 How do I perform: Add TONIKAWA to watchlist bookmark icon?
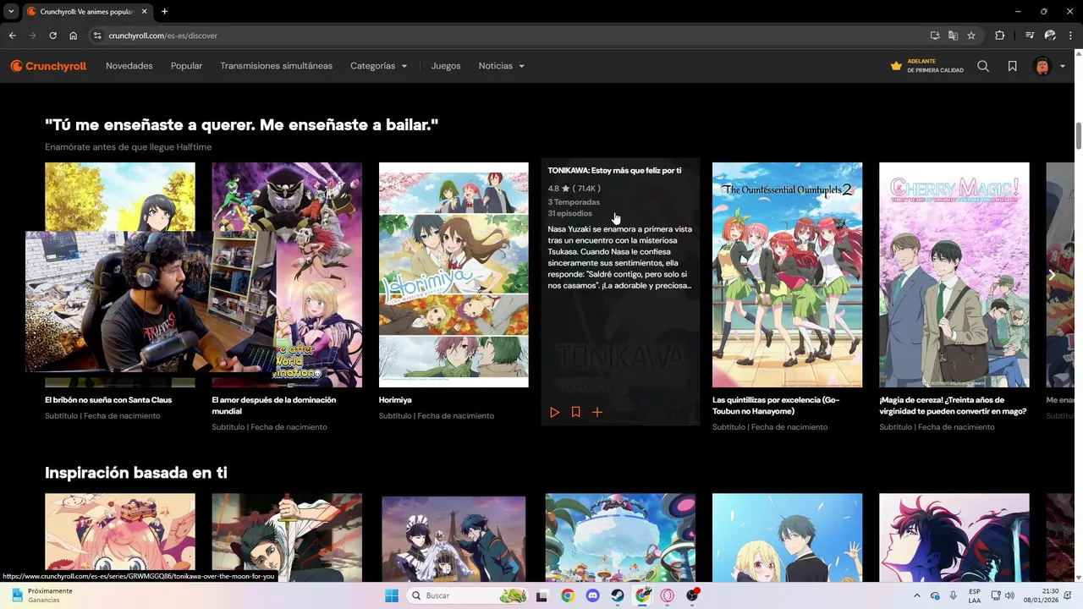coord(575,412)
